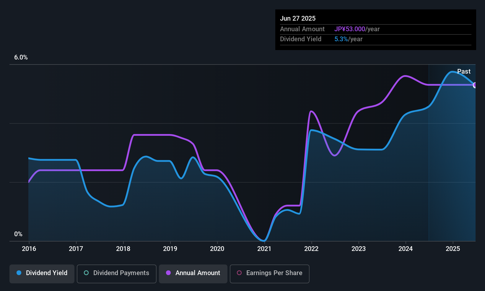Click the 2022 x-axis year label
The height and width of the screenshot is (291, 485).
[311, 249]
